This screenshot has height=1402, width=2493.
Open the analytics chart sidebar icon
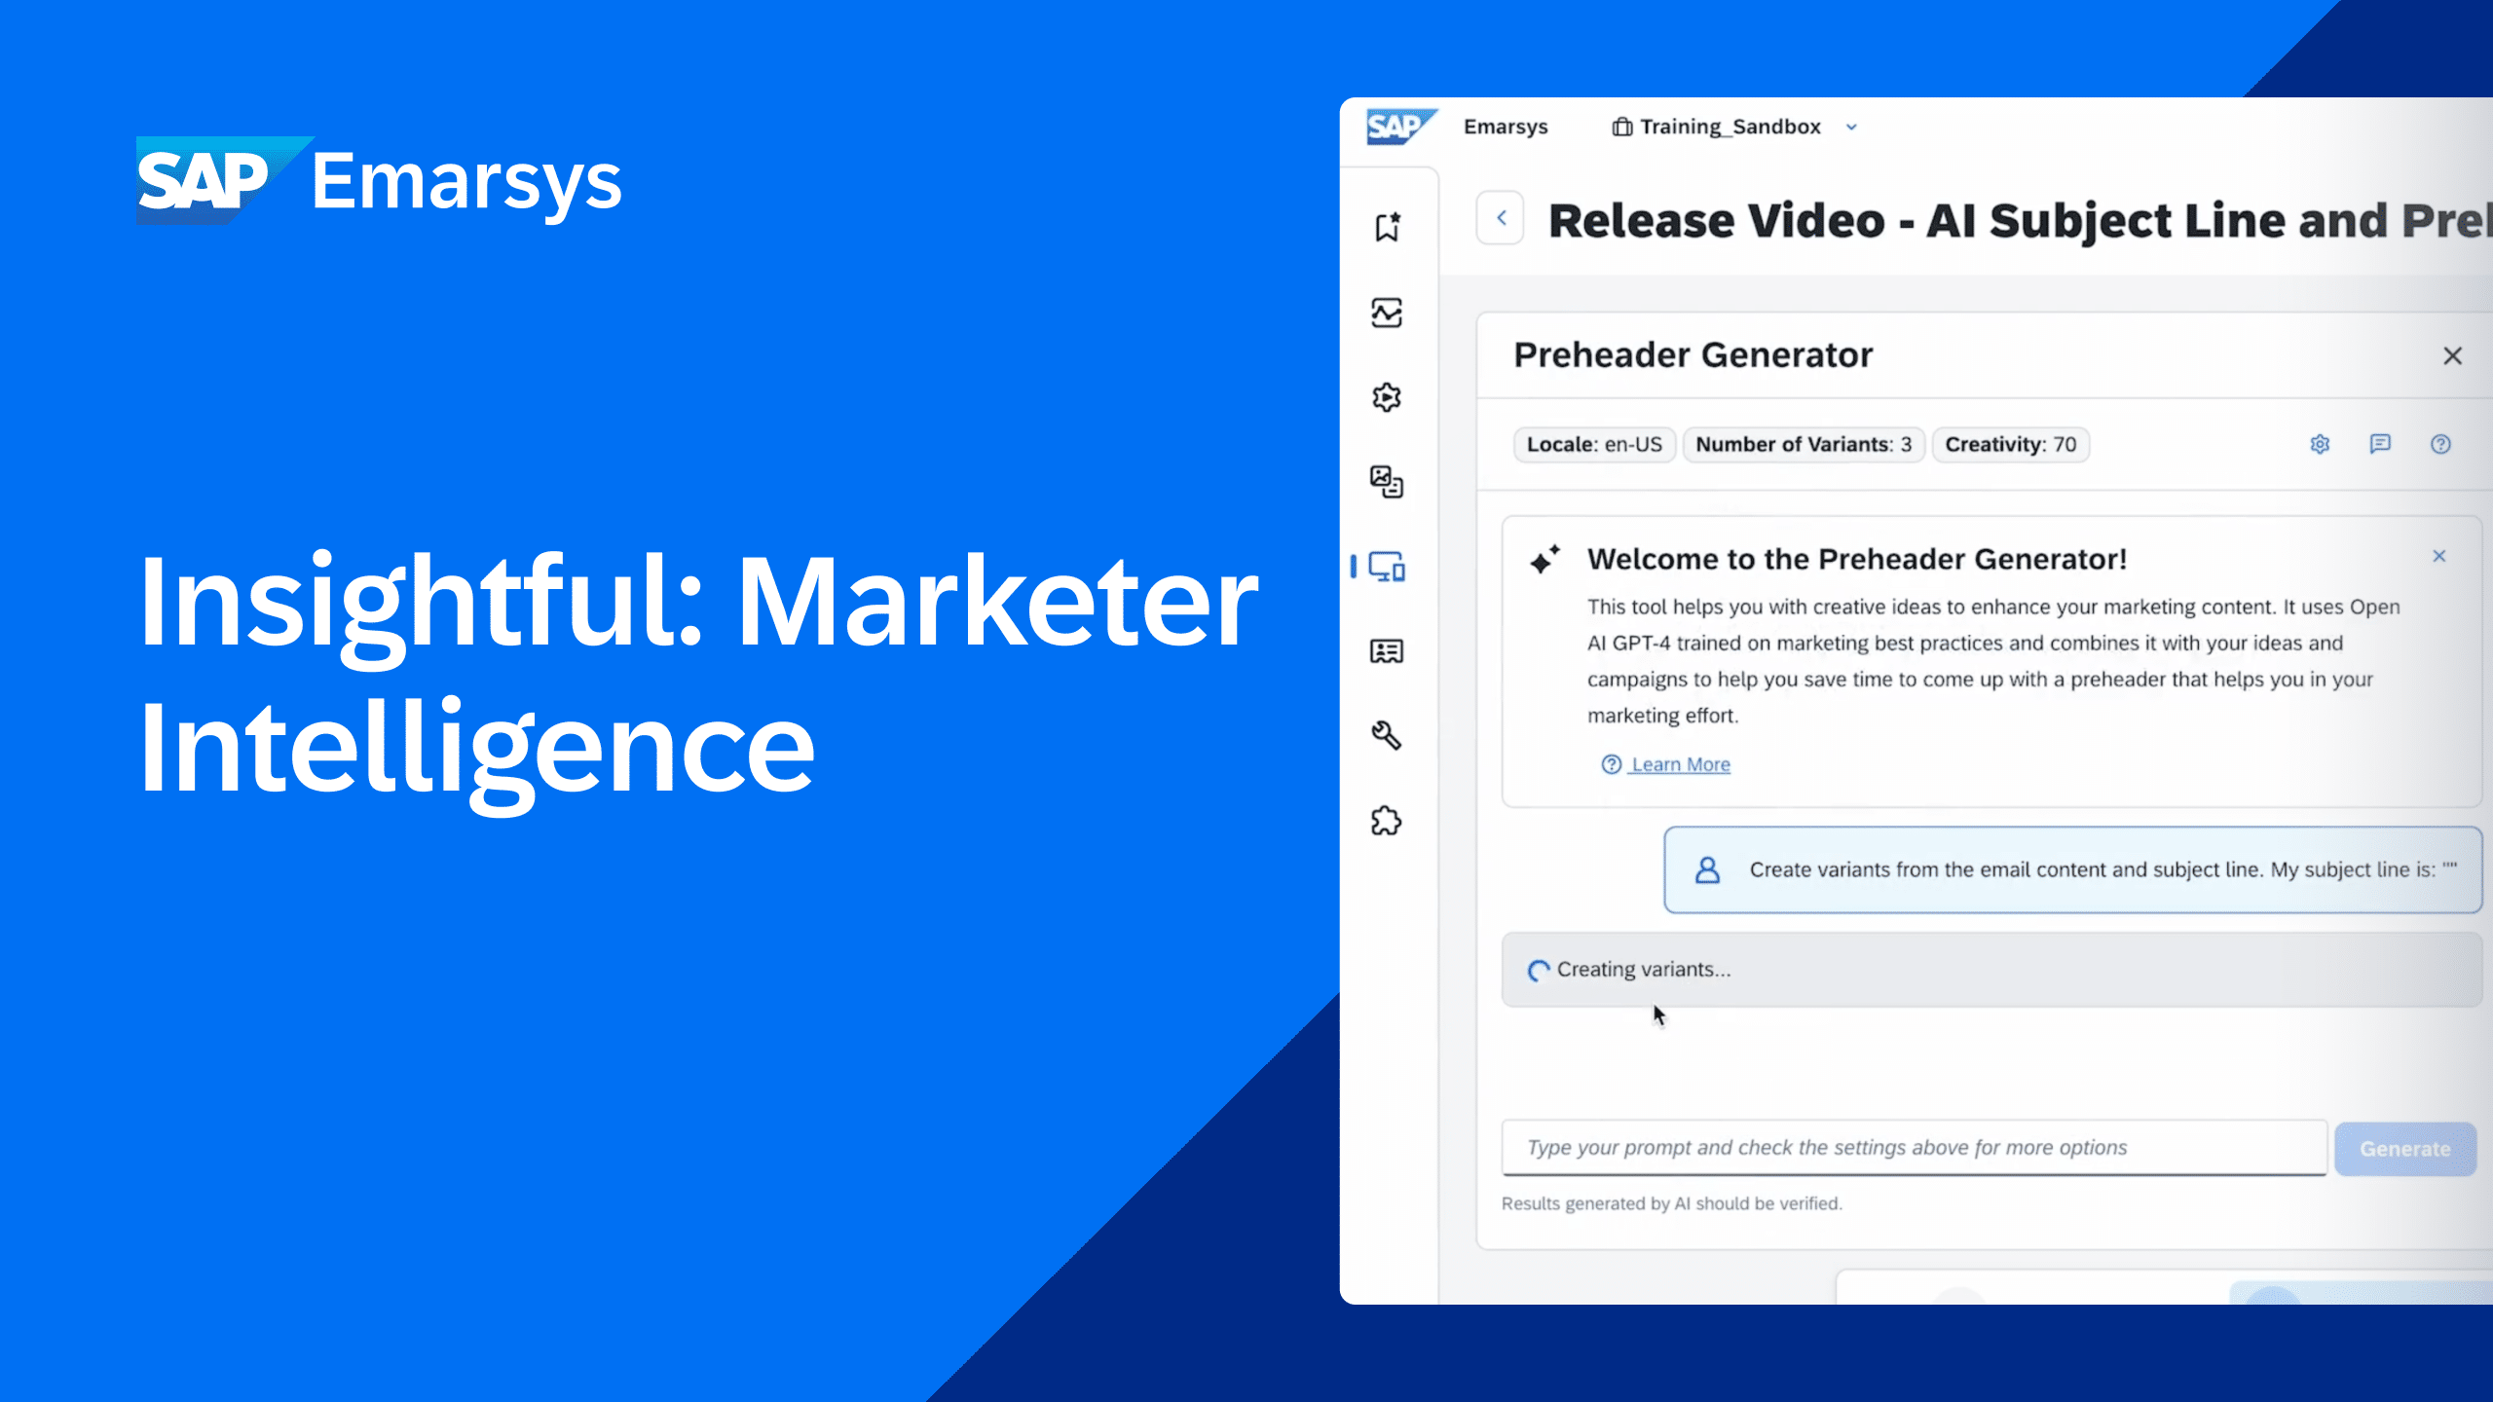[1387, 313]
